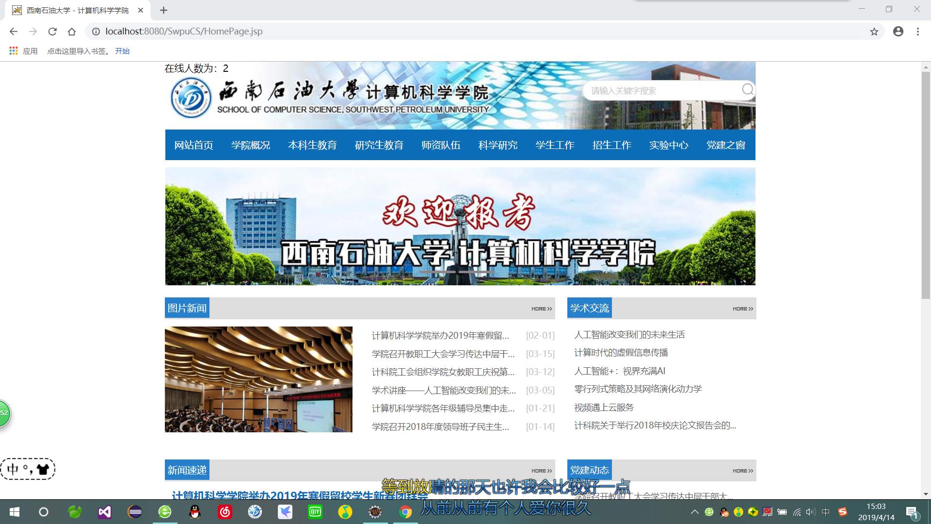
Task: Open news 计算机科学学院各年级辅导员集中走...
Action: point(443,408)
